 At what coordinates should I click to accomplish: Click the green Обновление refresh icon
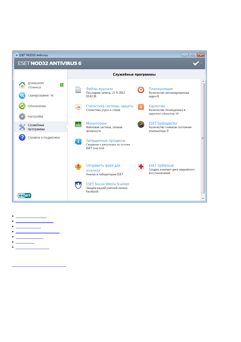pyautogui.click(x=22, y=106)
